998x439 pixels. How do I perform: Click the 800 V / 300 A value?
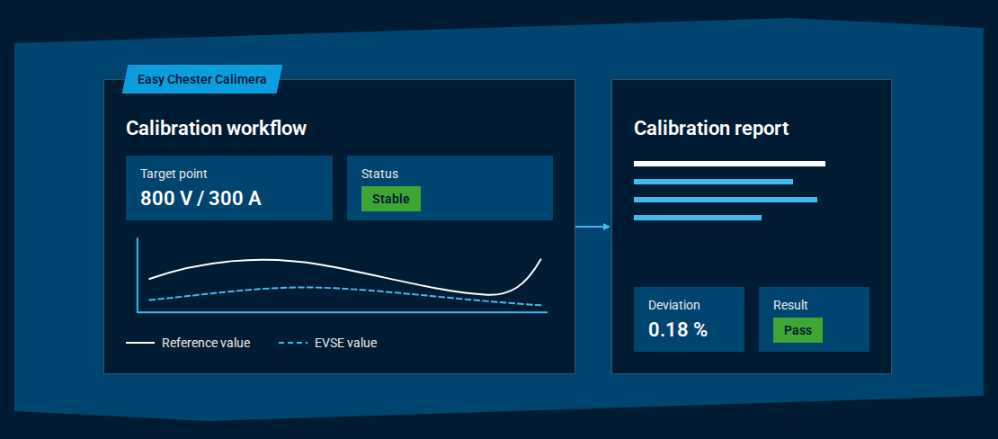[200, 198]
